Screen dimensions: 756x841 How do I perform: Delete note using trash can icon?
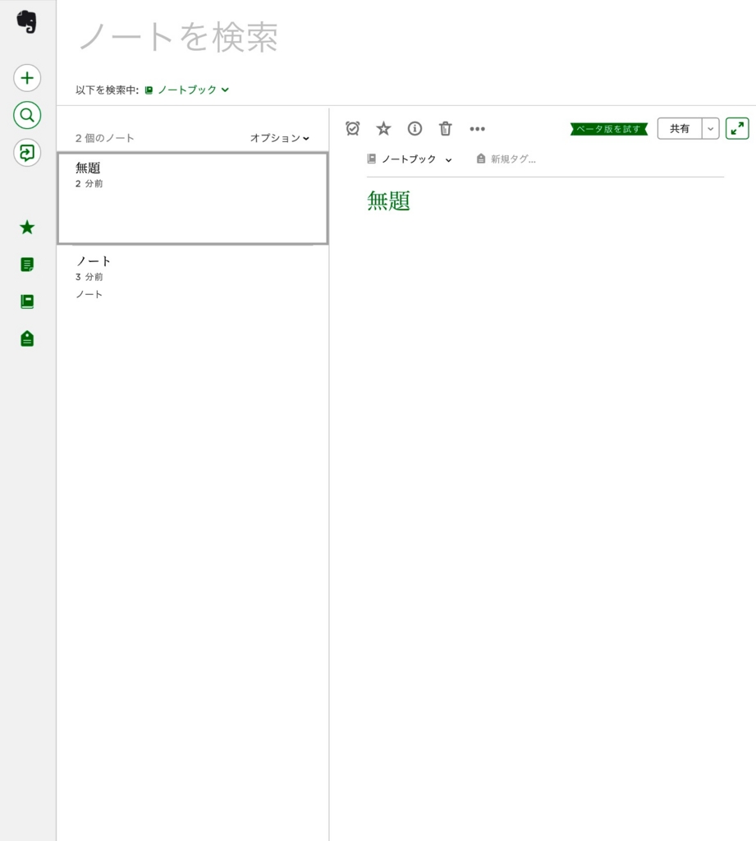click(x=446, y=129)
